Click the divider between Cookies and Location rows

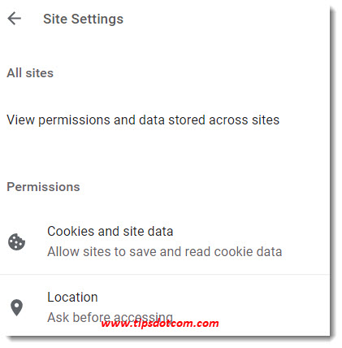click(165, 275)
